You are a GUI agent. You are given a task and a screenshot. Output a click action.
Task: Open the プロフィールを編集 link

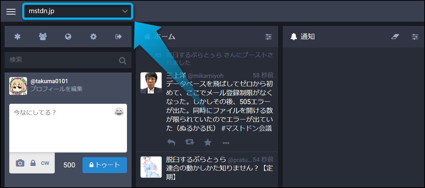click(x=56, y=89)
